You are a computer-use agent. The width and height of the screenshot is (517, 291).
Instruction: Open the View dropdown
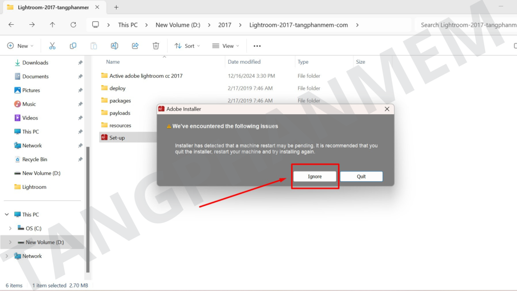[x=226, y=46]
